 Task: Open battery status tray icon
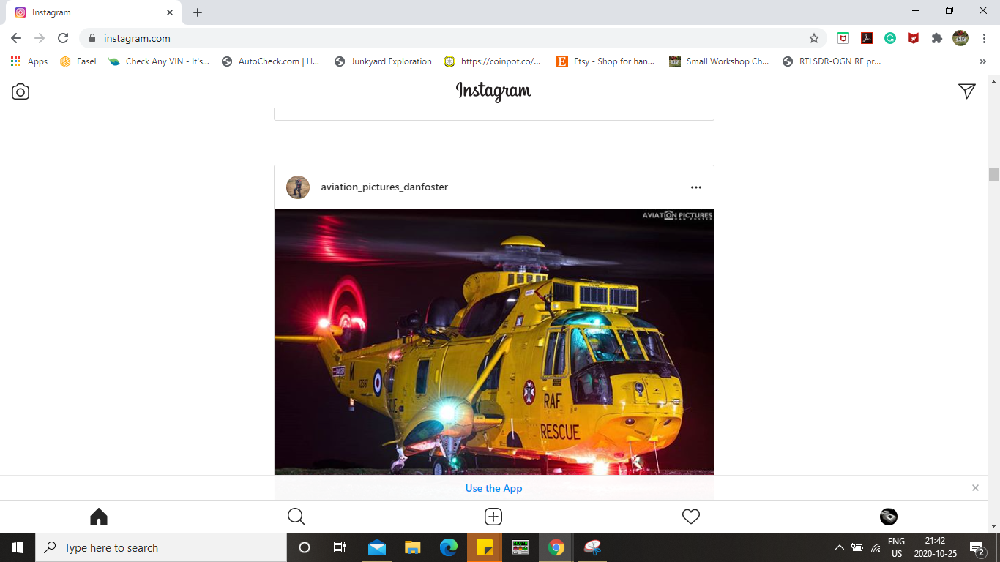point(857,547)
